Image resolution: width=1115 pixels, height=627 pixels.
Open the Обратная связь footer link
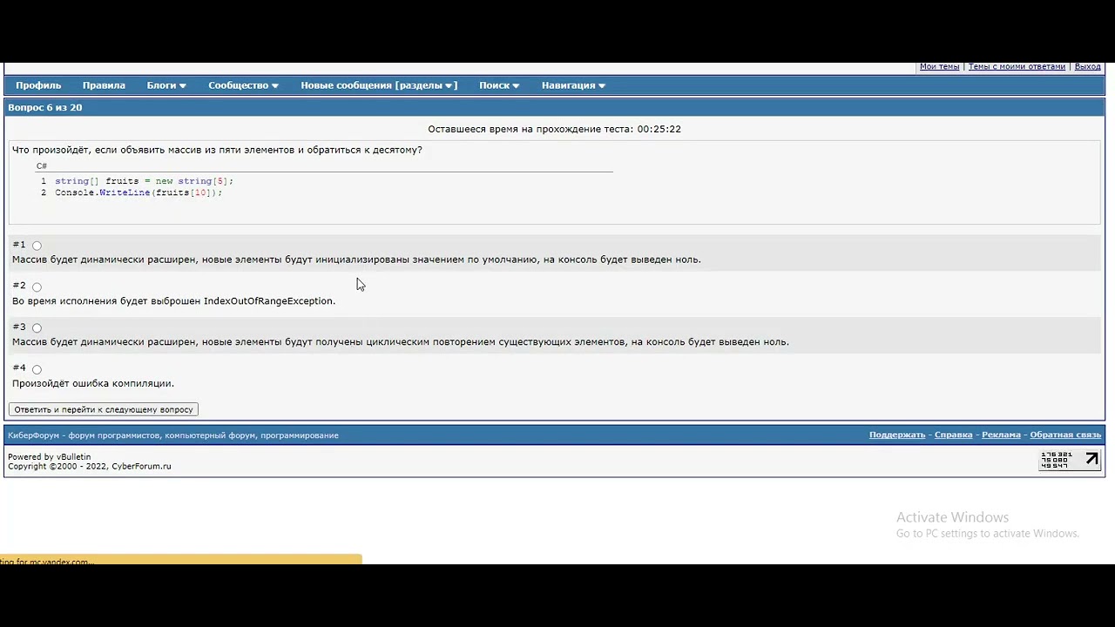point(1065,435)
